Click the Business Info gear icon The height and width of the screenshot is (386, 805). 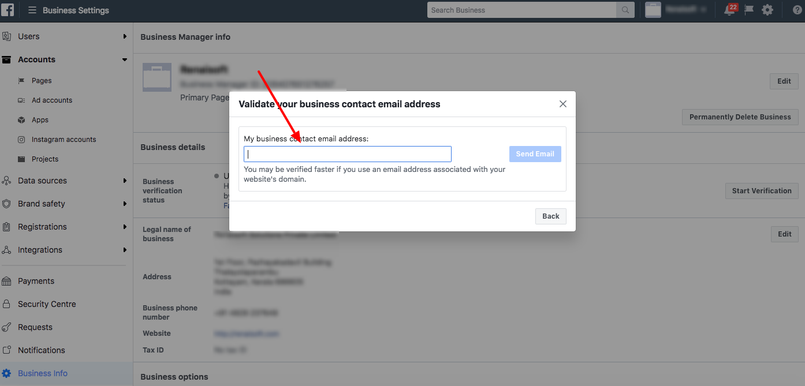pyautogui.click(x=7, y=373)
